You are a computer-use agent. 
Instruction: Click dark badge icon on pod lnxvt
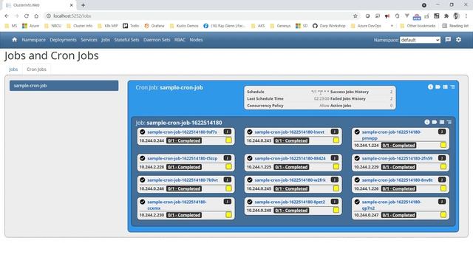[335, 132]
